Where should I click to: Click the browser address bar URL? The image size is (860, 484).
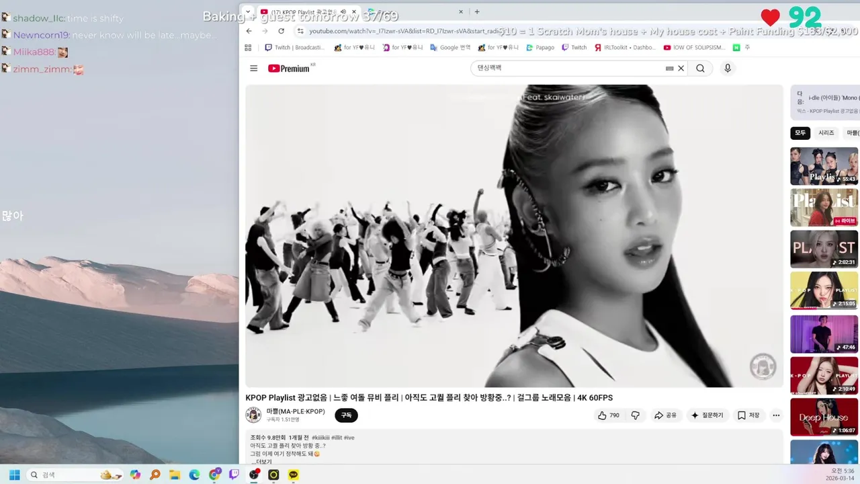[406, 31]
